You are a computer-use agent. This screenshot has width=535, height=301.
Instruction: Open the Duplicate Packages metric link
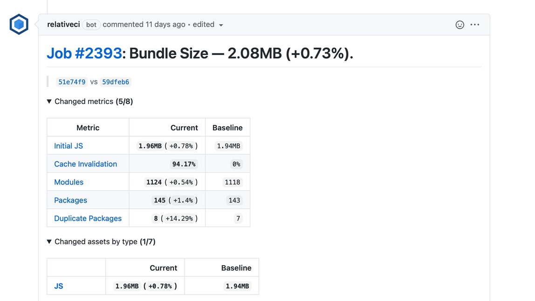point(88,219)
